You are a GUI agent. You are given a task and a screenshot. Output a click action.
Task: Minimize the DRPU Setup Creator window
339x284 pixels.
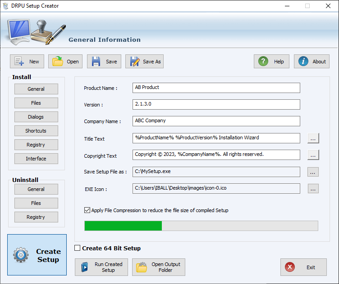click(287, 6)
